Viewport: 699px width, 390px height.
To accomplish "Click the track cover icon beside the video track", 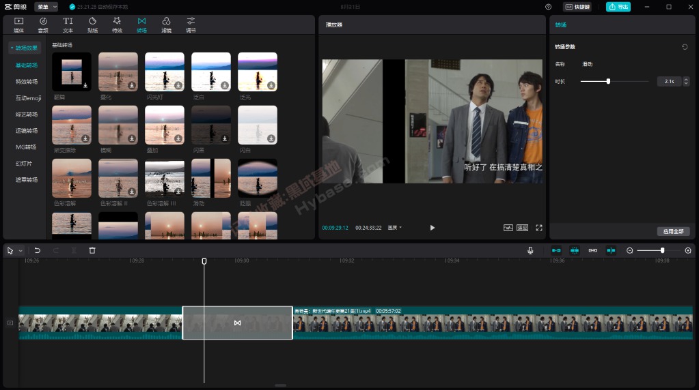I will point(10,323).
